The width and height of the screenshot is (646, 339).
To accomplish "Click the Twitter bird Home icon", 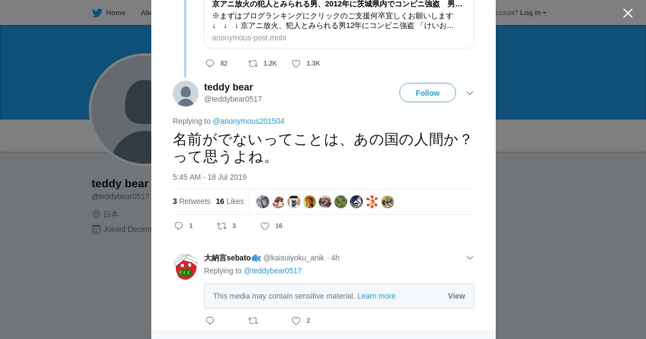I will tap(97, 13).
